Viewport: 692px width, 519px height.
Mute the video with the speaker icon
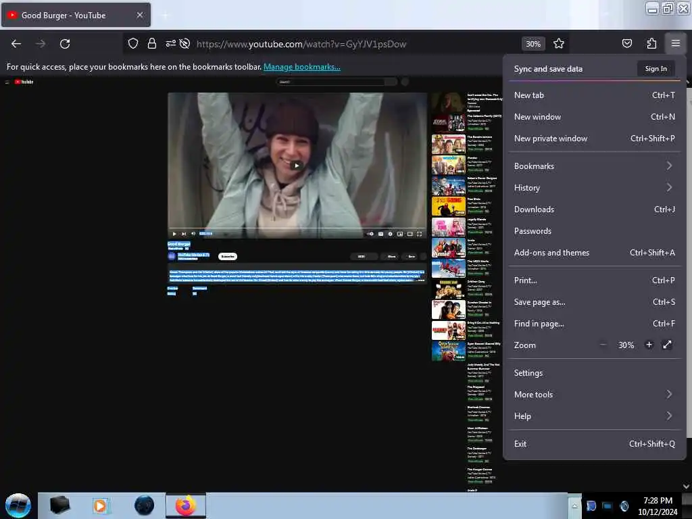tap(193, 234)
